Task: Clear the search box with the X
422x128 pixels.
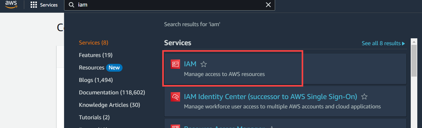Action: pos(268,5)
